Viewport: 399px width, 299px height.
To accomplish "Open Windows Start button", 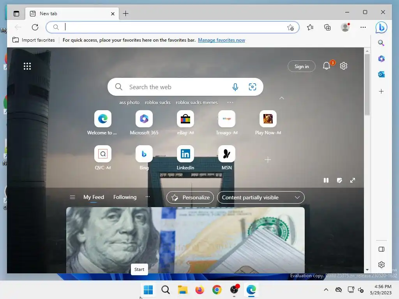I will pos(148,290).
